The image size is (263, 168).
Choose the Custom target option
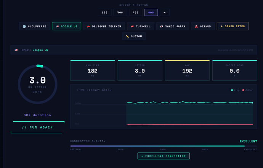[134, 36]
